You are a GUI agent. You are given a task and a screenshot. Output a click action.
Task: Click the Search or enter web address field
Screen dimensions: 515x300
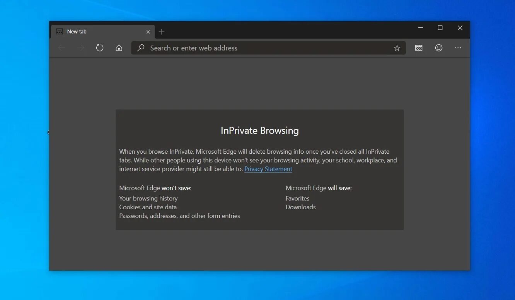(x=268, y=48)
